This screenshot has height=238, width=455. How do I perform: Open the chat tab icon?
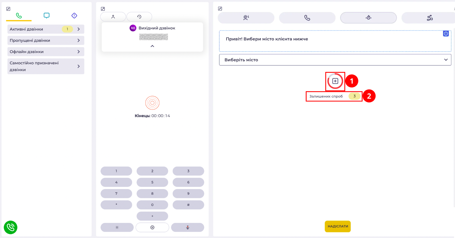47,16
